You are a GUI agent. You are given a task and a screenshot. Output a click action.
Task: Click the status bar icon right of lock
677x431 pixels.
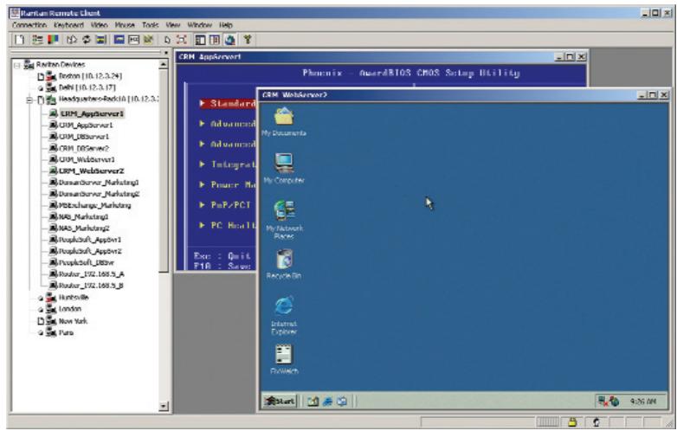596,422
